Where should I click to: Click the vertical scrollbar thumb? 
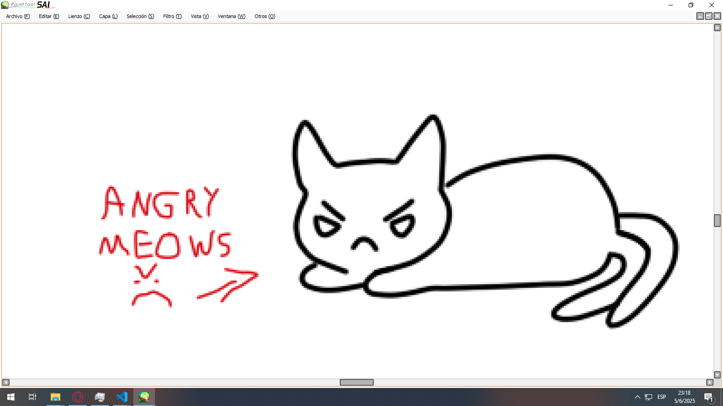pos(717,221)
